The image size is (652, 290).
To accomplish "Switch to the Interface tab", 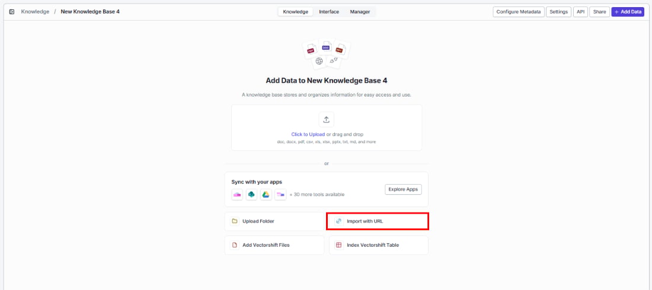I will [x=329, y=12].
